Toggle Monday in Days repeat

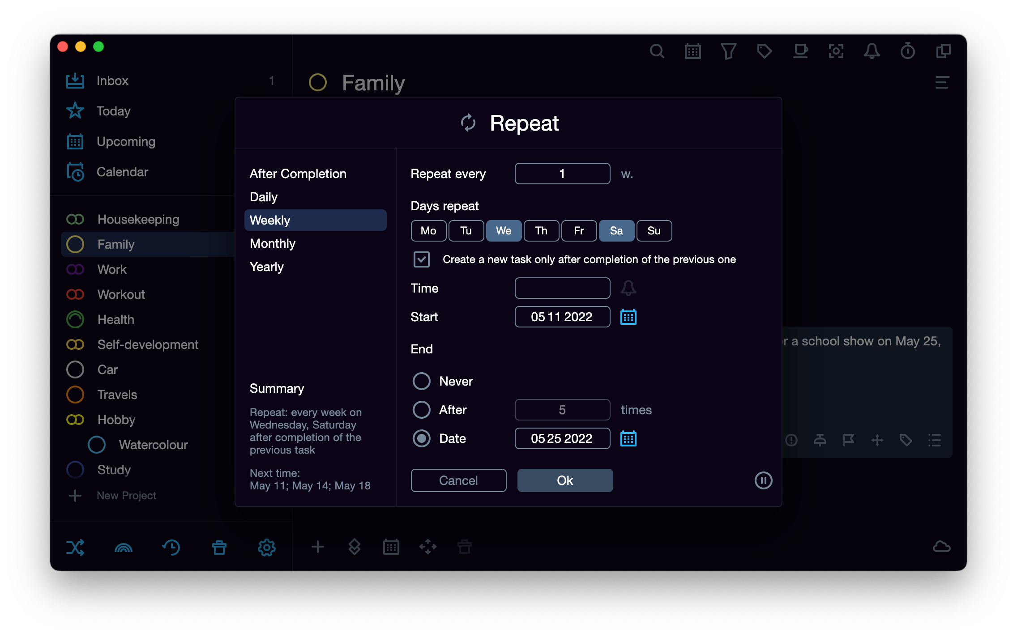pyautogui.click(x=428, y=231)
